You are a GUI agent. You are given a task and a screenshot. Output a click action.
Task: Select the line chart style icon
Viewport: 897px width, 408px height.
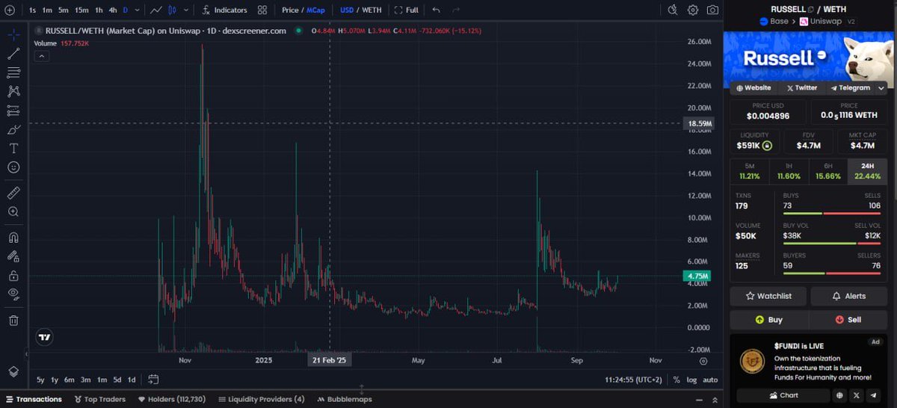(155, 10)
